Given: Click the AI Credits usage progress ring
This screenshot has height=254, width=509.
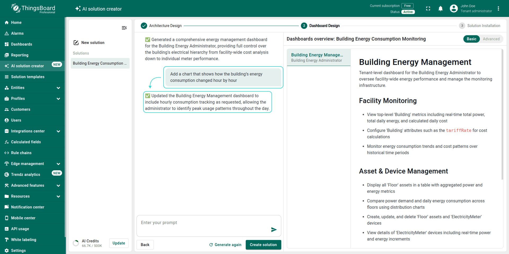Looking at the screenshot, I should pyautogui.click(x=76, y=243).
